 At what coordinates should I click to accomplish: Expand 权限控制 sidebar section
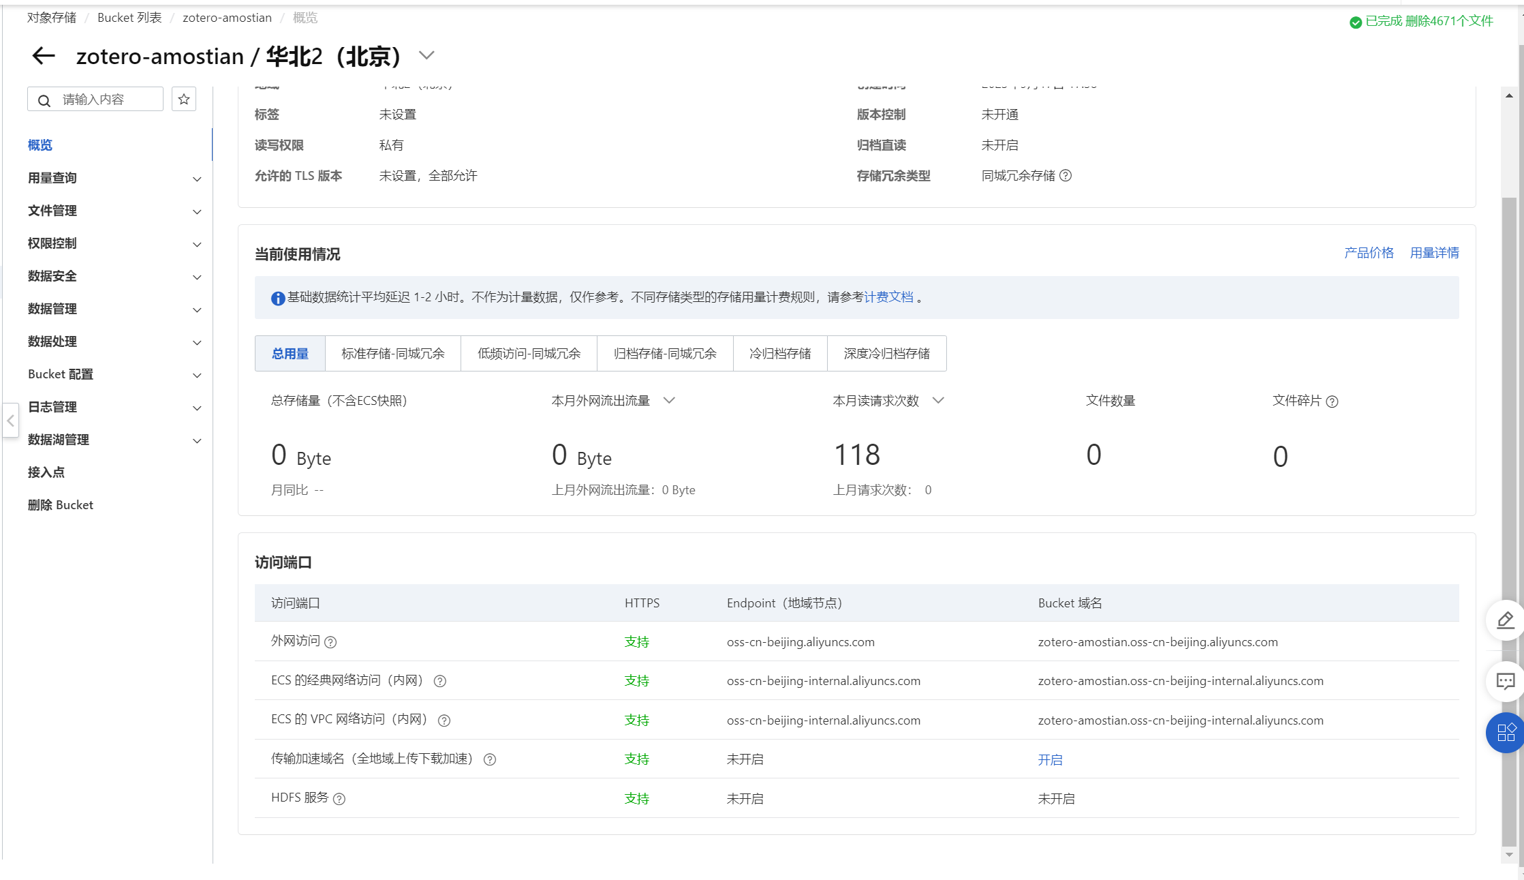[x=197, y=245]
